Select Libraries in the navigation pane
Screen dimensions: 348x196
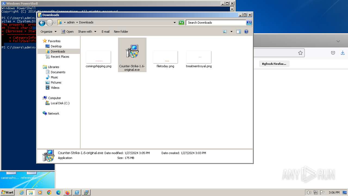click(54, 67)
